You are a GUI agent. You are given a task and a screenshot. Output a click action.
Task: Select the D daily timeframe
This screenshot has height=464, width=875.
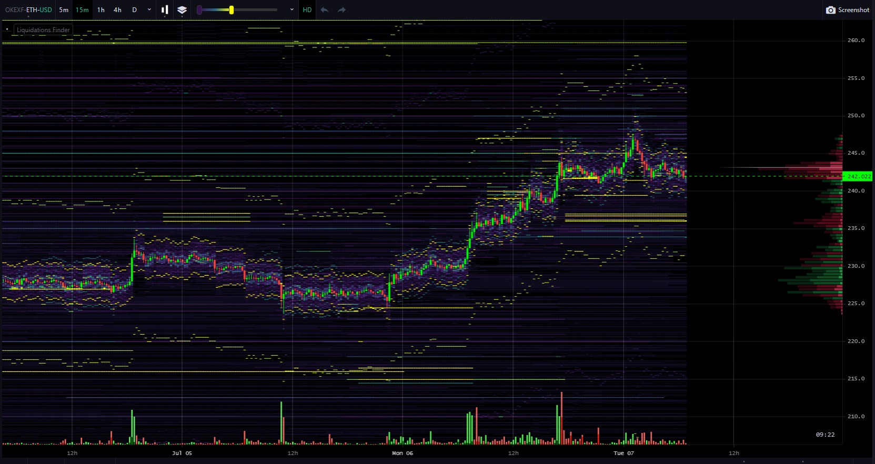[x=134, y=10]
